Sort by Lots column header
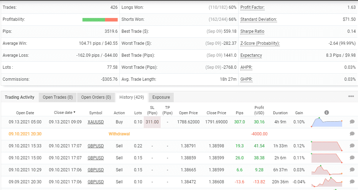This screenshot has height=190, width=358. pyautogui.click(x=138, y=113)
